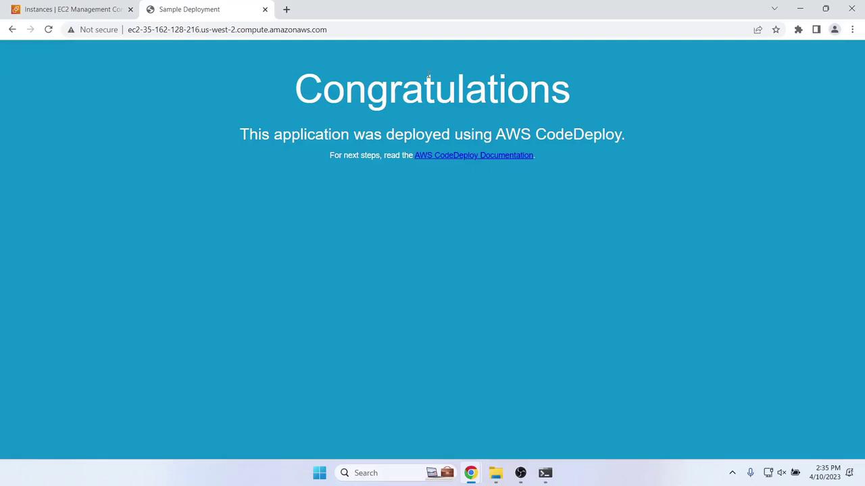The width and height of the screenshot is (865, 486).
Task: Show hidden system tray icons
Action: (x=732, y=473)
